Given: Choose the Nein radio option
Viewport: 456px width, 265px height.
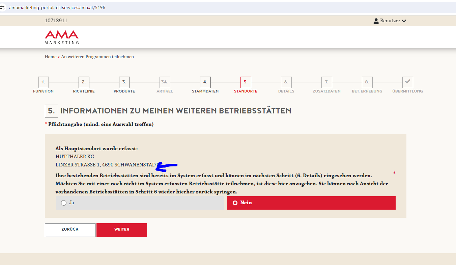Looking at the screenshot, I should pos(235,203).
